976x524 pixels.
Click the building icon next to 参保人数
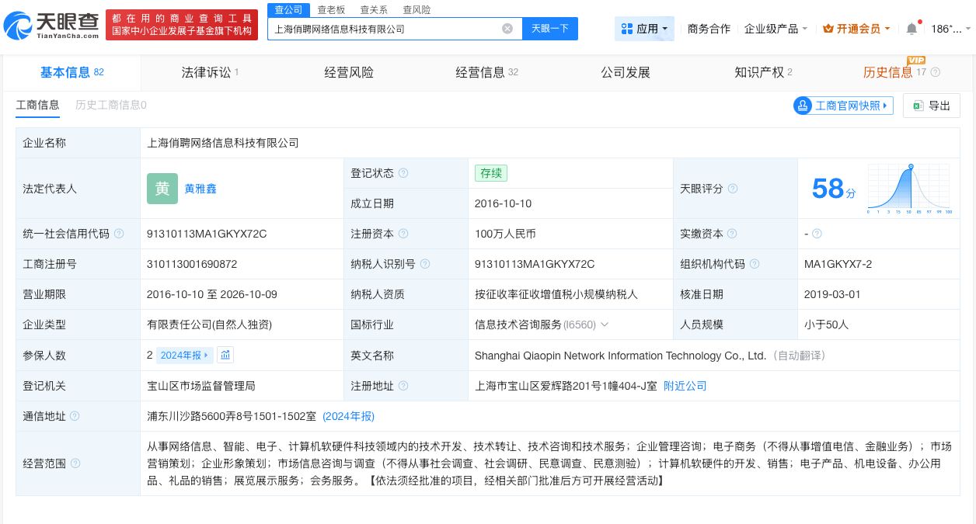pyautogui.click(x=225, y=354)
